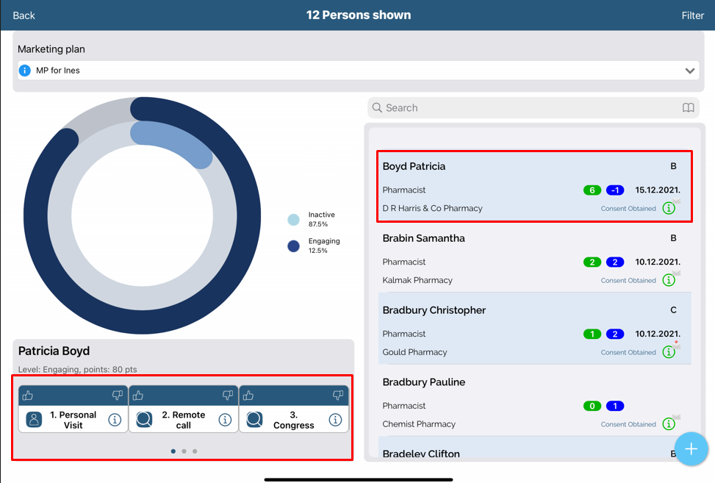Click Consent Obtained link for Bradbury Pauline
The image size is (715, 483).
point(628,424)
